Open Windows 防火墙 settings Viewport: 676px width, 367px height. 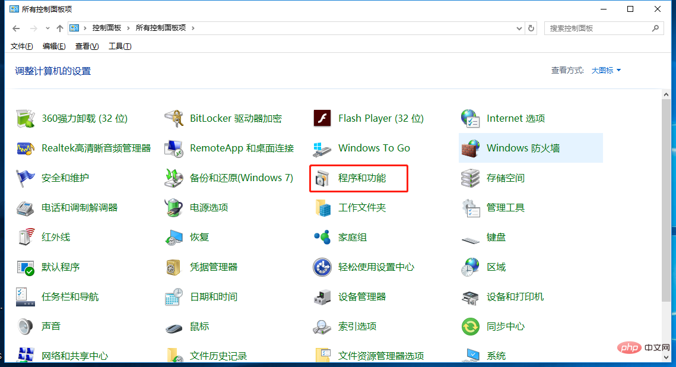(522, 148)
